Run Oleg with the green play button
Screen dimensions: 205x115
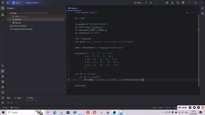pos(146,3)
